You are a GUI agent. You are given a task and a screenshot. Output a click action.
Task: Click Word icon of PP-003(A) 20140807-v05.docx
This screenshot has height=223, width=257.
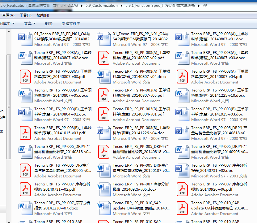click(25, 95)
